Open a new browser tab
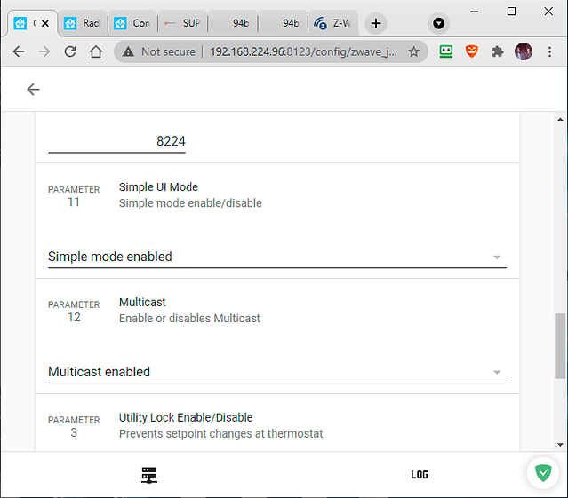Viewport: 568px width, 498px height. pos(376,23)
